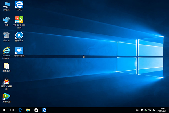Open File Explorer from the taskbar
This screenshot has width=169, height=113.
pyautogui.click(x=28, y=110)
